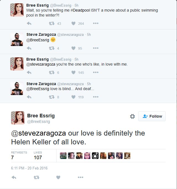The width and height of the screenshot is (177, 189).
Task: Reply to the "love is blind" tweet
Action: point(29,97)
